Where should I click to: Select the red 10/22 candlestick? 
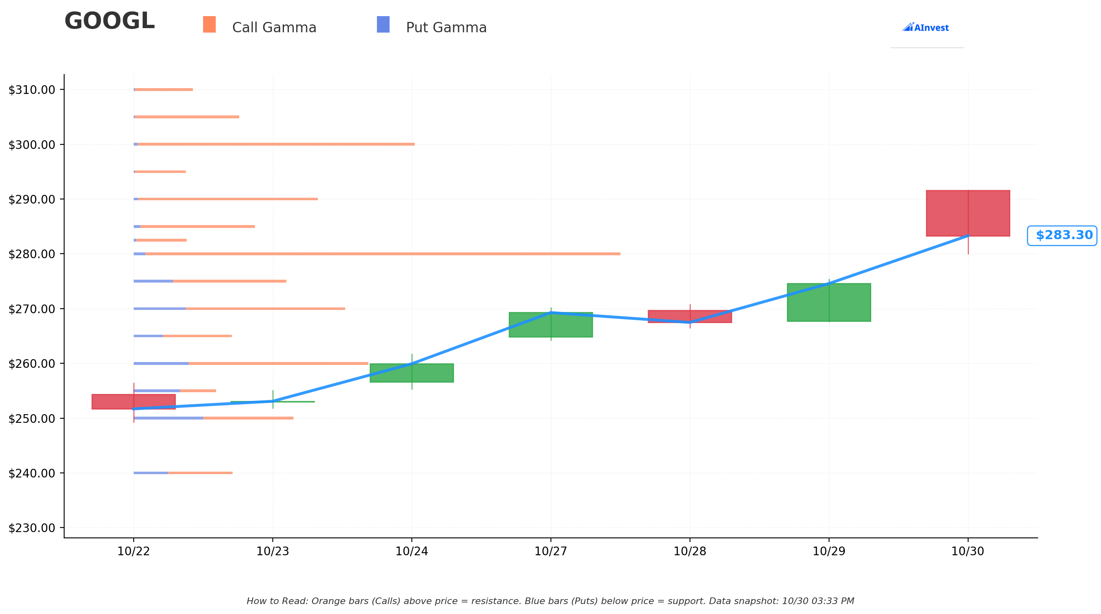[x=134, y=402]
